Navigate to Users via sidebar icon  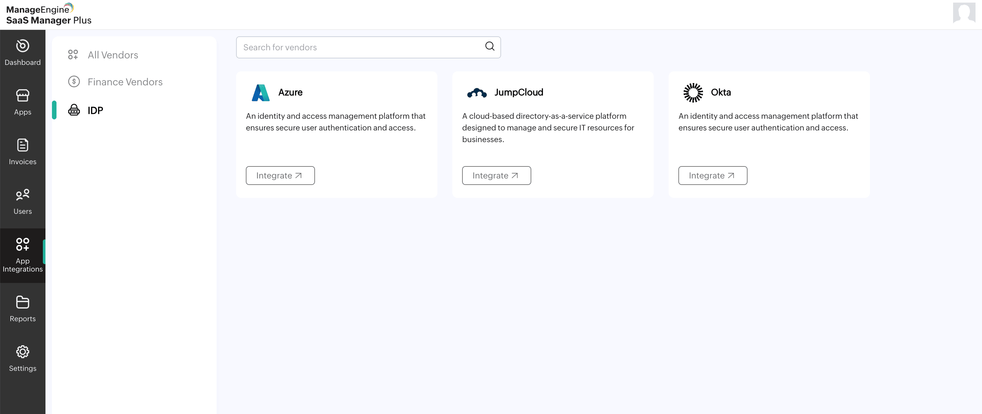point(22,201)
